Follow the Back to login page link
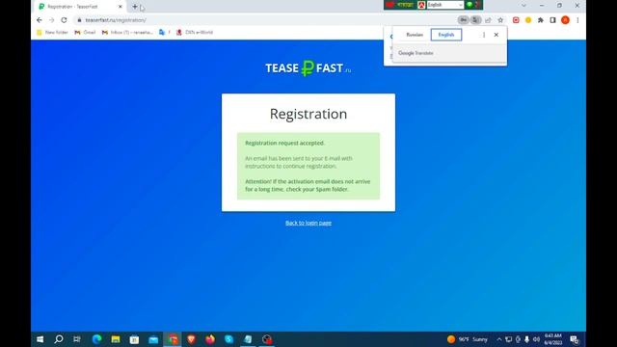Image resolution: width=617 pixels, height=347 pixels. 308,223
